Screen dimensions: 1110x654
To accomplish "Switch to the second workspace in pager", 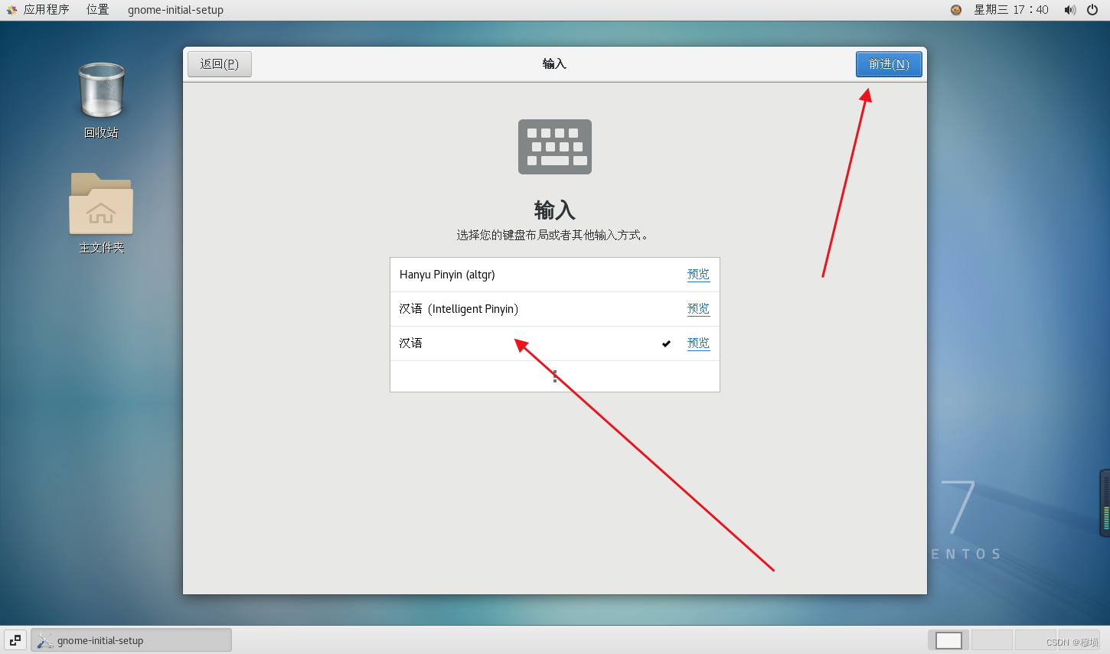I will (992, 640).
